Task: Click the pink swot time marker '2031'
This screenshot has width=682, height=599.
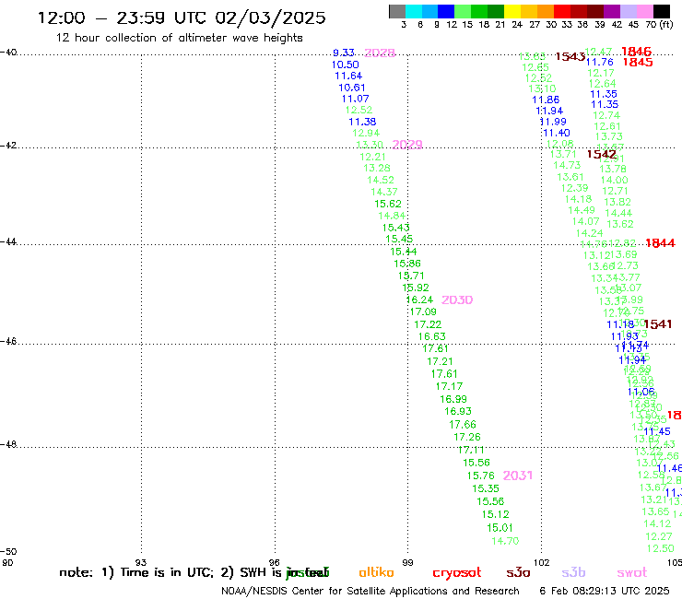Action: (x=518, y=476)
